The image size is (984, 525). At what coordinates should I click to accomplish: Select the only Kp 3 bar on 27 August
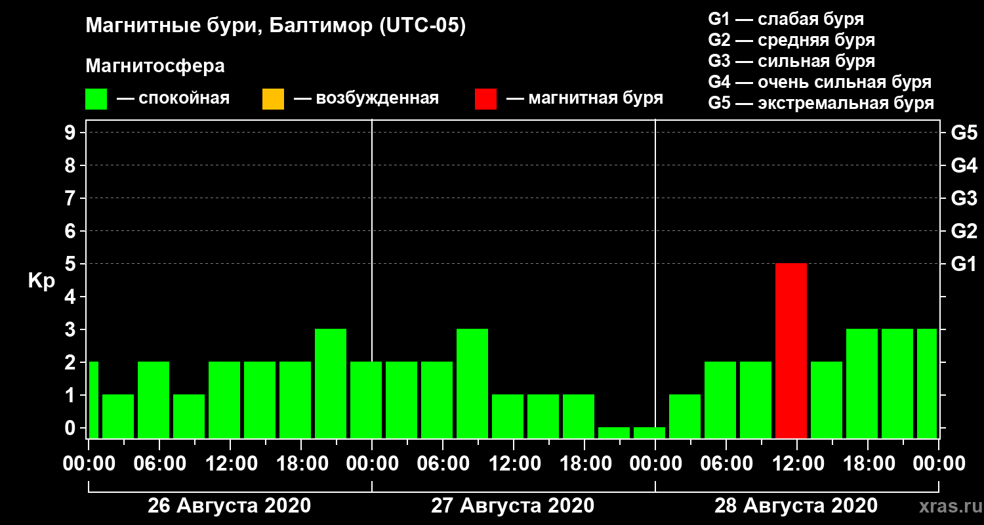click(472, 384)
